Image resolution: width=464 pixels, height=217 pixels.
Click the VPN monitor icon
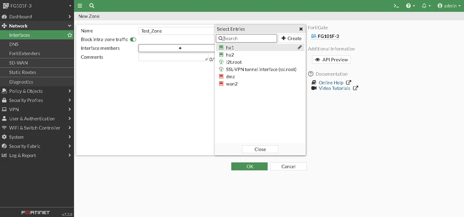click(x=4, y=110)
